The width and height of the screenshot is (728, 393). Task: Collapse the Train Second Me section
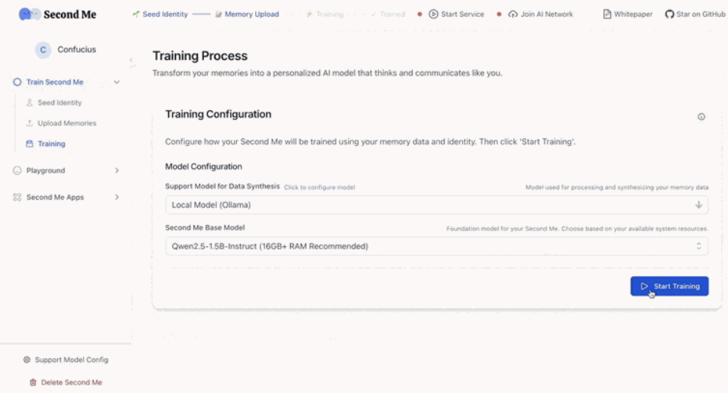click(x=117, y=82)
